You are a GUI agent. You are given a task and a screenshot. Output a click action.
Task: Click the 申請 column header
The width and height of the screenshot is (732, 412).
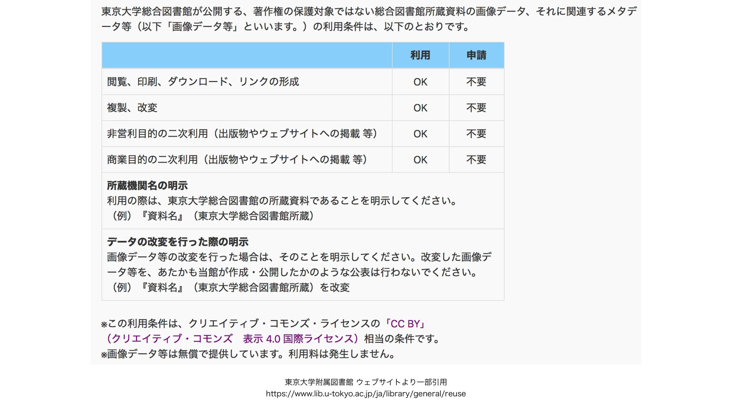tap(476, 55)
